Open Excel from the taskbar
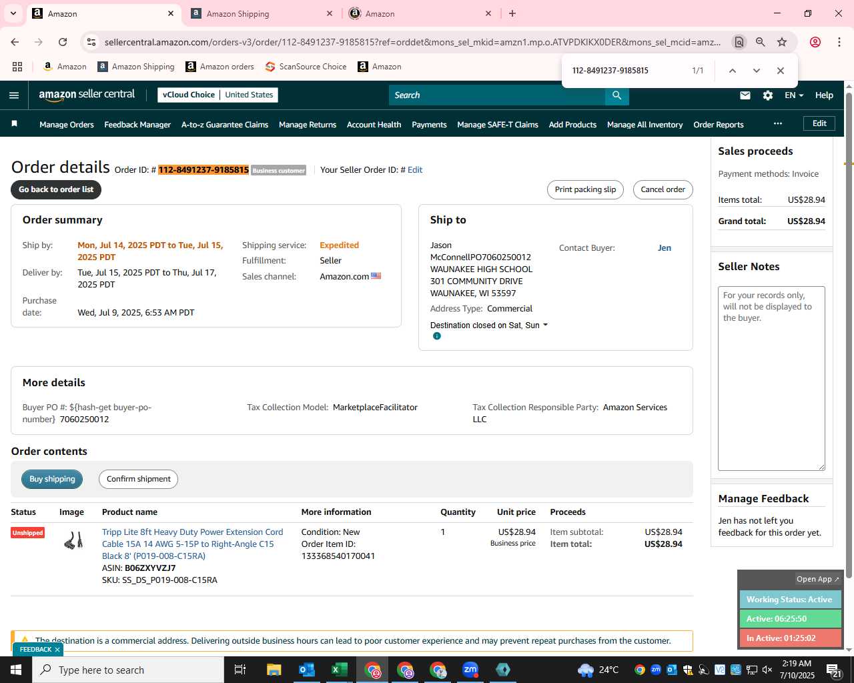The image size is (854, 683). click(339, 670)
